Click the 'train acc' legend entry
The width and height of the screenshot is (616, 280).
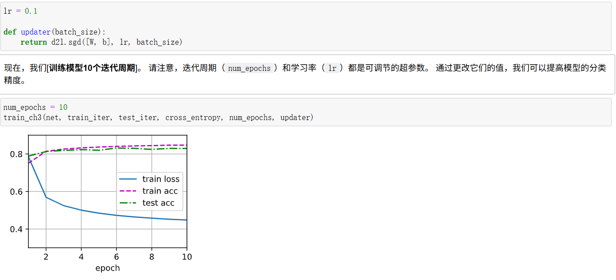coord(148,191)
